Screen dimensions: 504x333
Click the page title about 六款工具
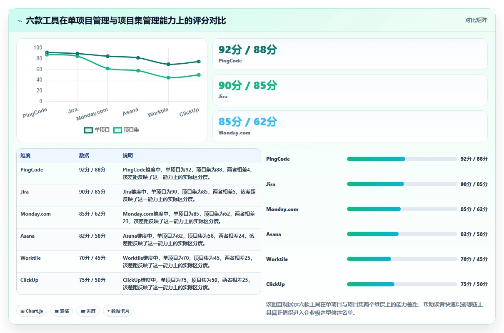pyautogui.click(x=126, y=21)
